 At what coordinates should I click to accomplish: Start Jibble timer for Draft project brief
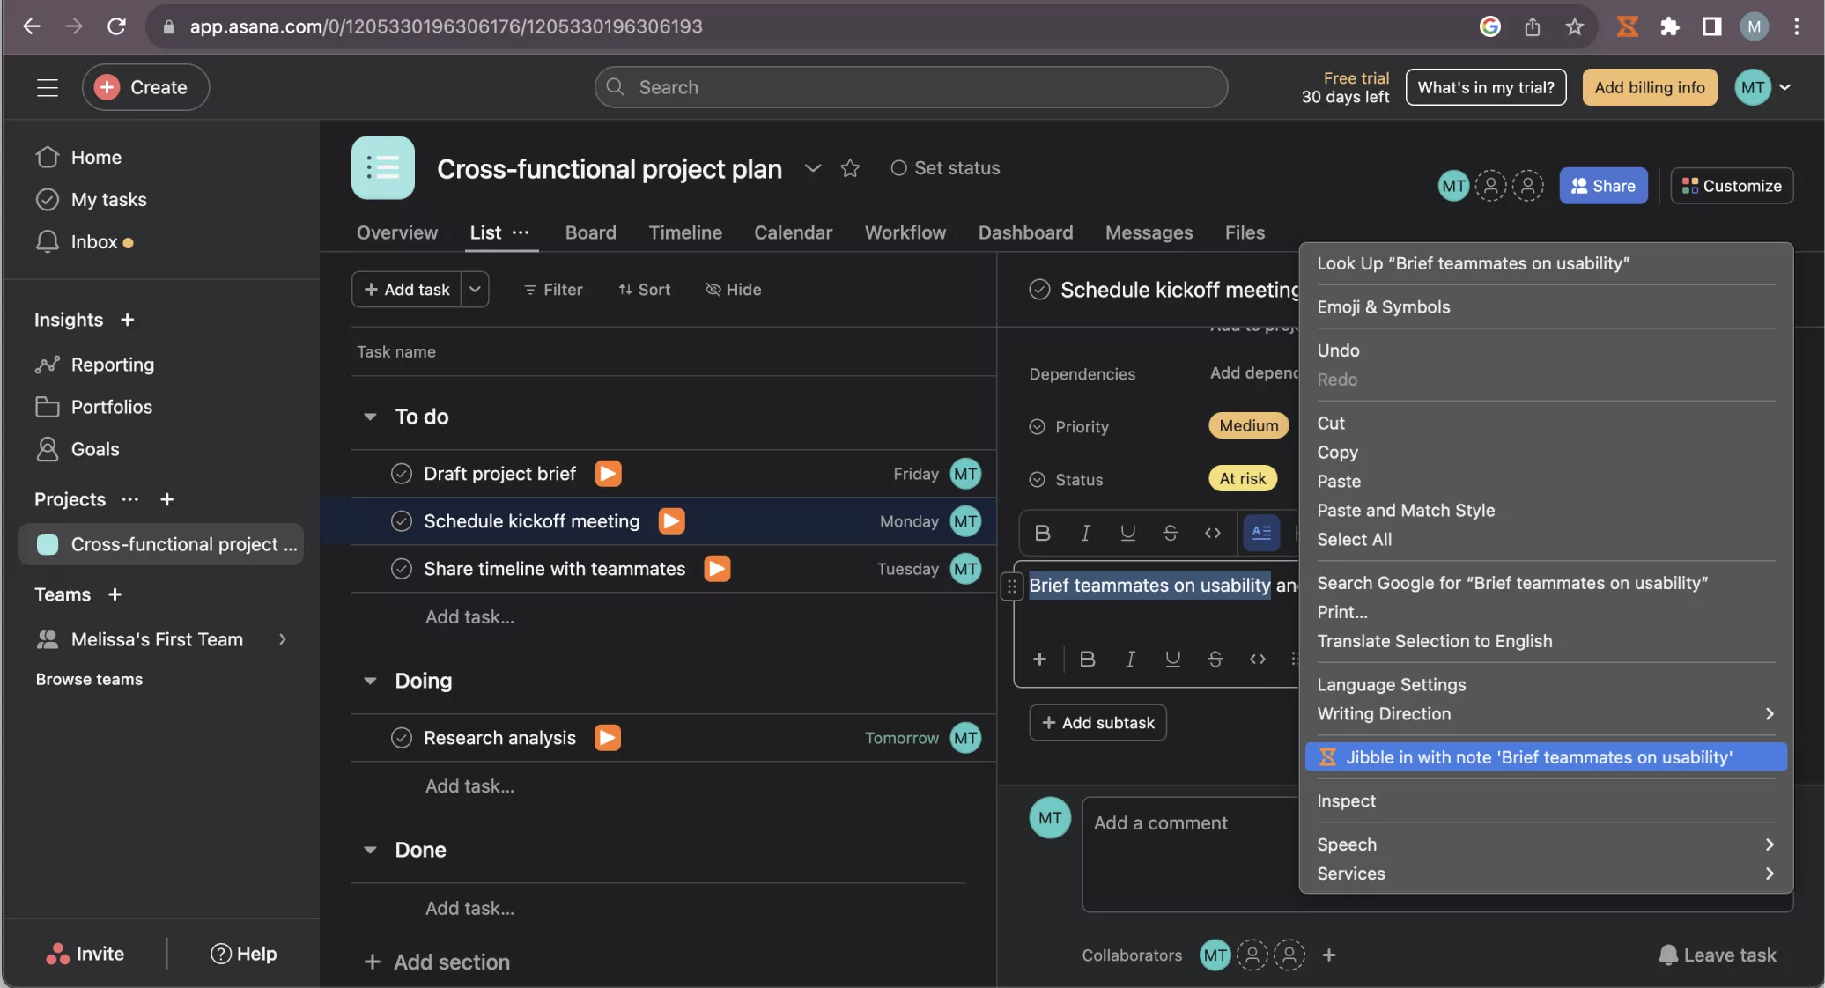pyautogui.click(x=608, y=474)
